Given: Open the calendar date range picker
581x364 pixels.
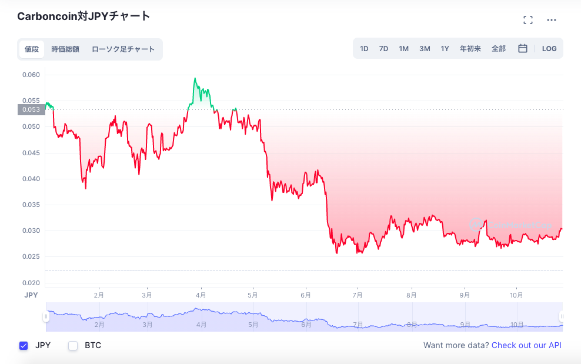Looking at the screenshot, I should click(x=522, y=48).
